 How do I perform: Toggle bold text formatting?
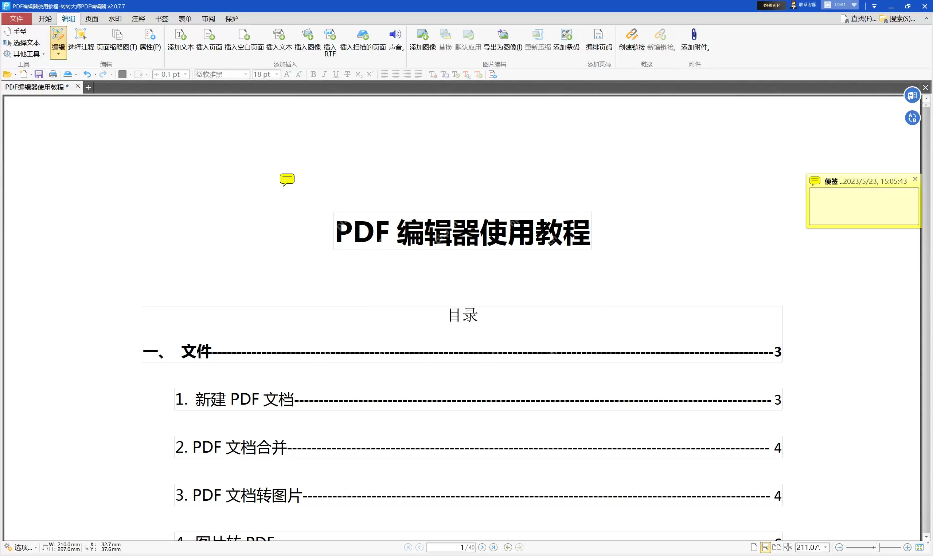click(x=313, y=74)
